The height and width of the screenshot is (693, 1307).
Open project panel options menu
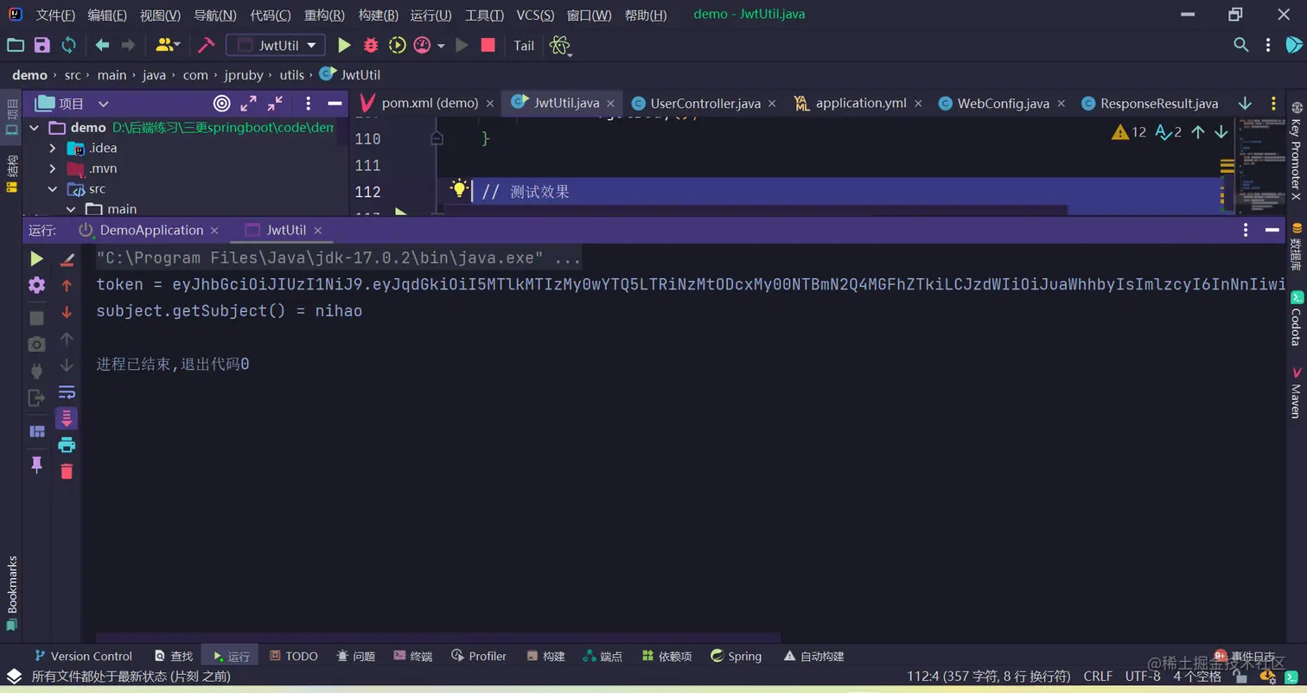[x=309, y=104]
